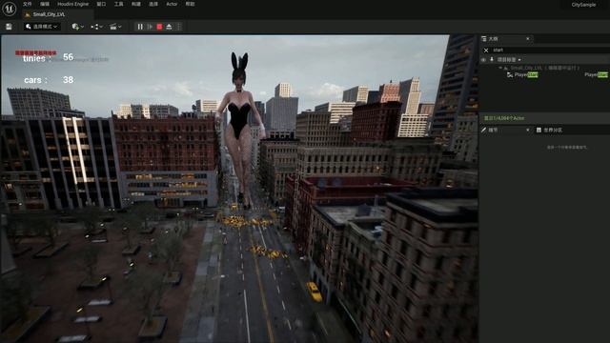Eject from the player controller
The height and width of the screenshot is (343, 610).
tap(169, 27)
